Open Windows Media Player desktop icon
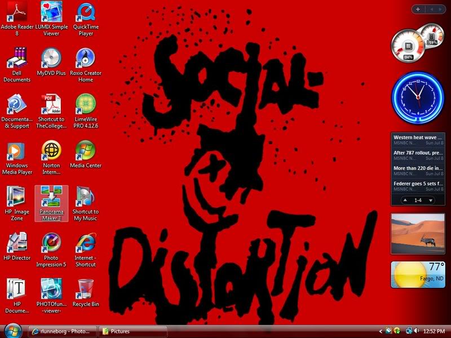Image resolution: width=451 pixels, height=338 pixels. click(x=17, y=158)
